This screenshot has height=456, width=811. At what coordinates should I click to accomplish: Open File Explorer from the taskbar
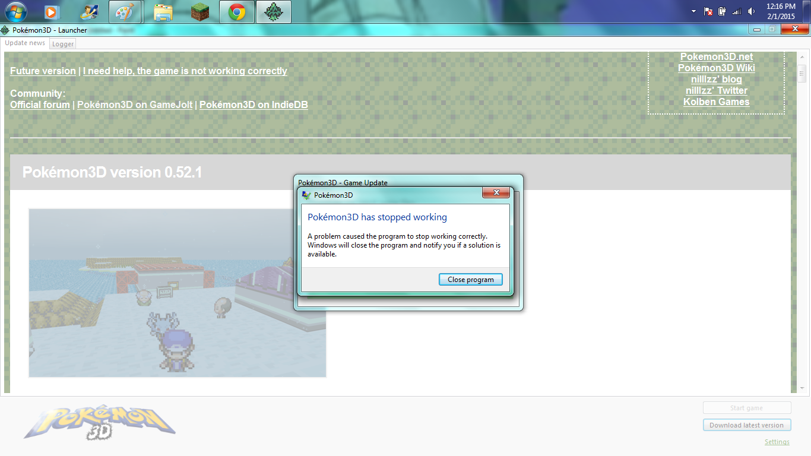click(x=163, y=12)
